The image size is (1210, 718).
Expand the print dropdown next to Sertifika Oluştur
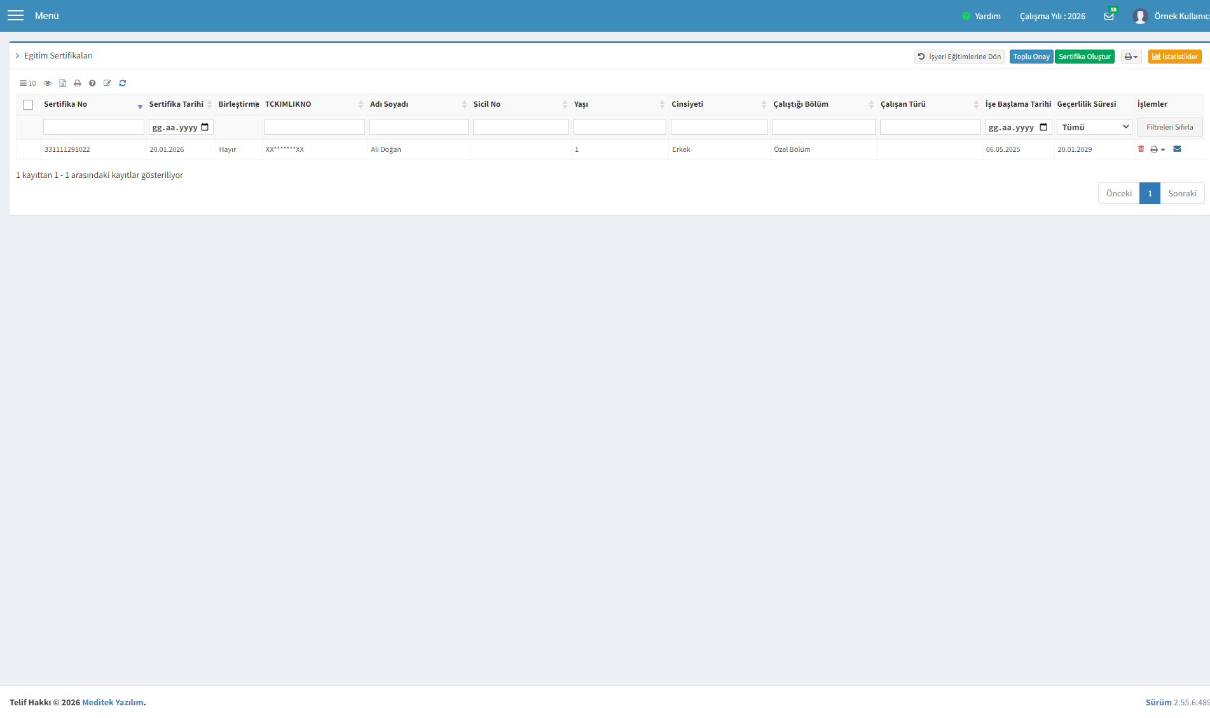(1131, 57)
